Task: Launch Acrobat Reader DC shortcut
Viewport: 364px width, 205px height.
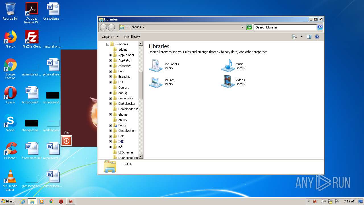Action: click(x=32, y=13)
